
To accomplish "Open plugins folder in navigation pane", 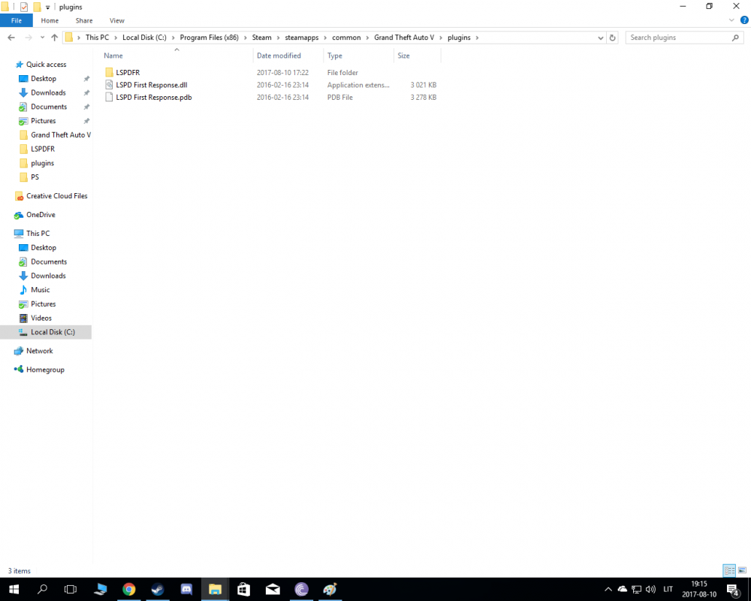I will tap(42, 163).
